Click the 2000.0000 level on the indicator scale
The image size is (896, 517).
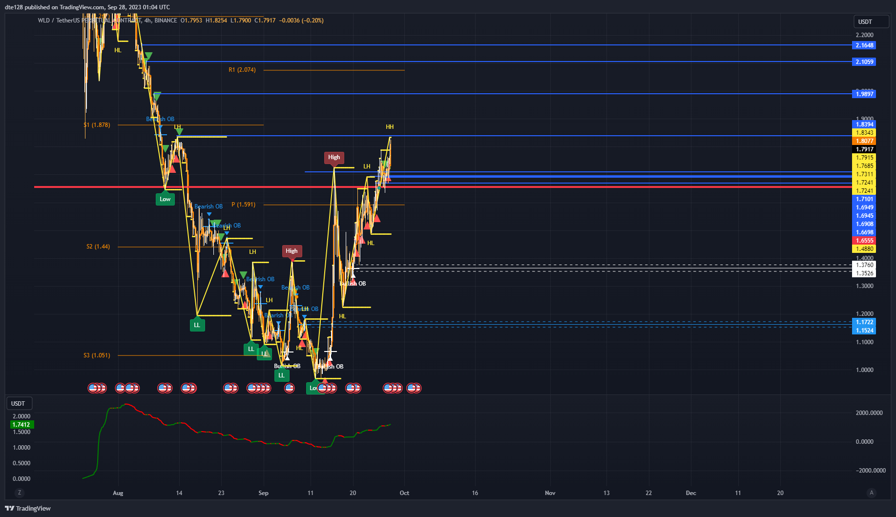(869, 413)
